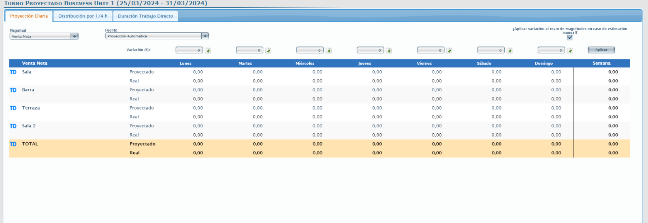The height and width of the screenshot is (223, 648).
Task: Click the apply-variation icon for Miércoles
Action: point(328,50)
